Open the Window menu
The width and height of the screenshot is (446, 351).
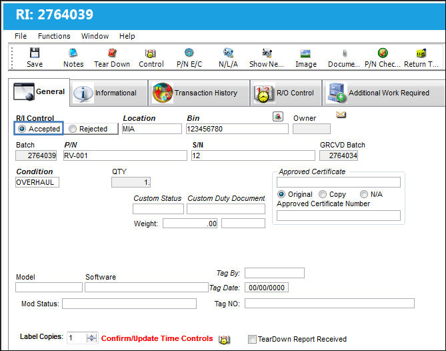[95, 36]
